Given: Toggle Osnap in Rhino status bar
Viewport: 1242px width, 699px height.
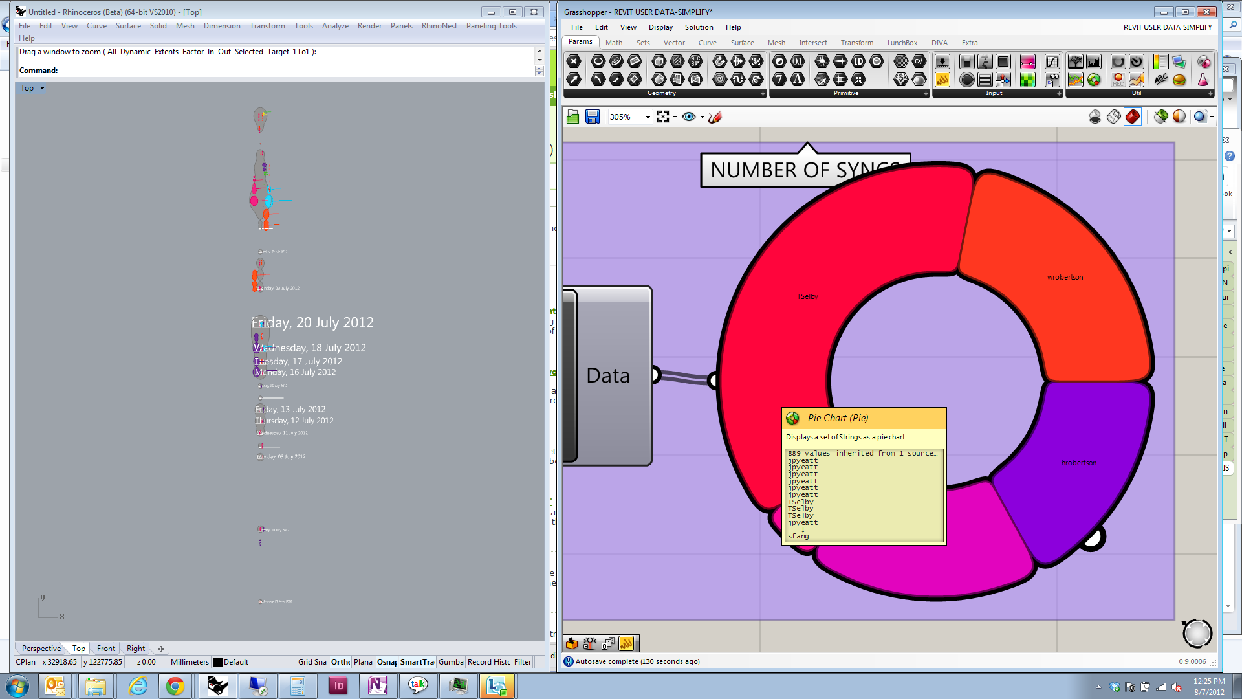Looking at the screenshot, I should (x=387, y=662).
